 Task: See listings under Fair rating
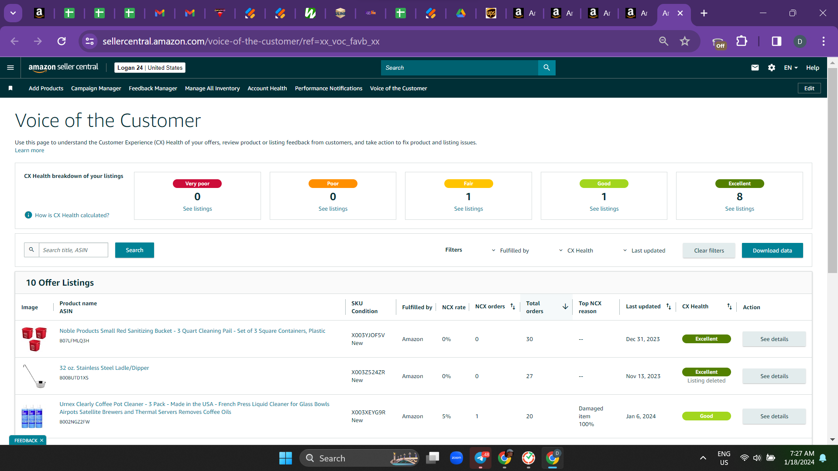click(x=468, y=208)
